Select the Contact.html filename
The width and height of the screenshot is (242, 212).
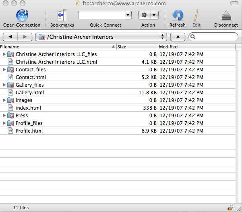[31, 77]
